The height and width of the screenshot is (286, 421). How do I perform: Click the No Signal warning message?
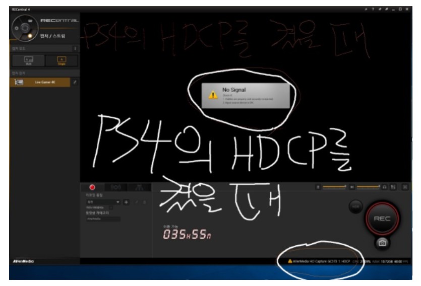pyautogui.click(x=246, y=96)
